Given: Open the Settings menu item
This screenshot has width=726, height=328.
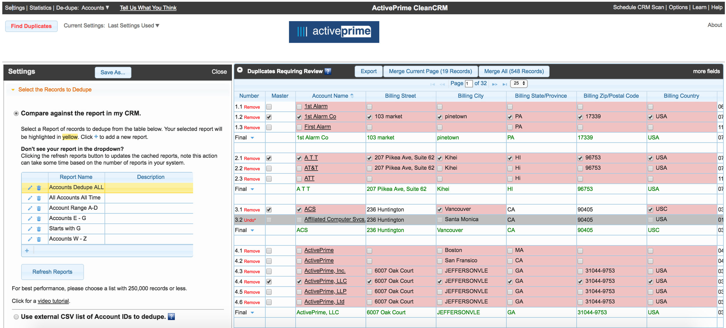Looking at the screenshot, I should 15,8.
